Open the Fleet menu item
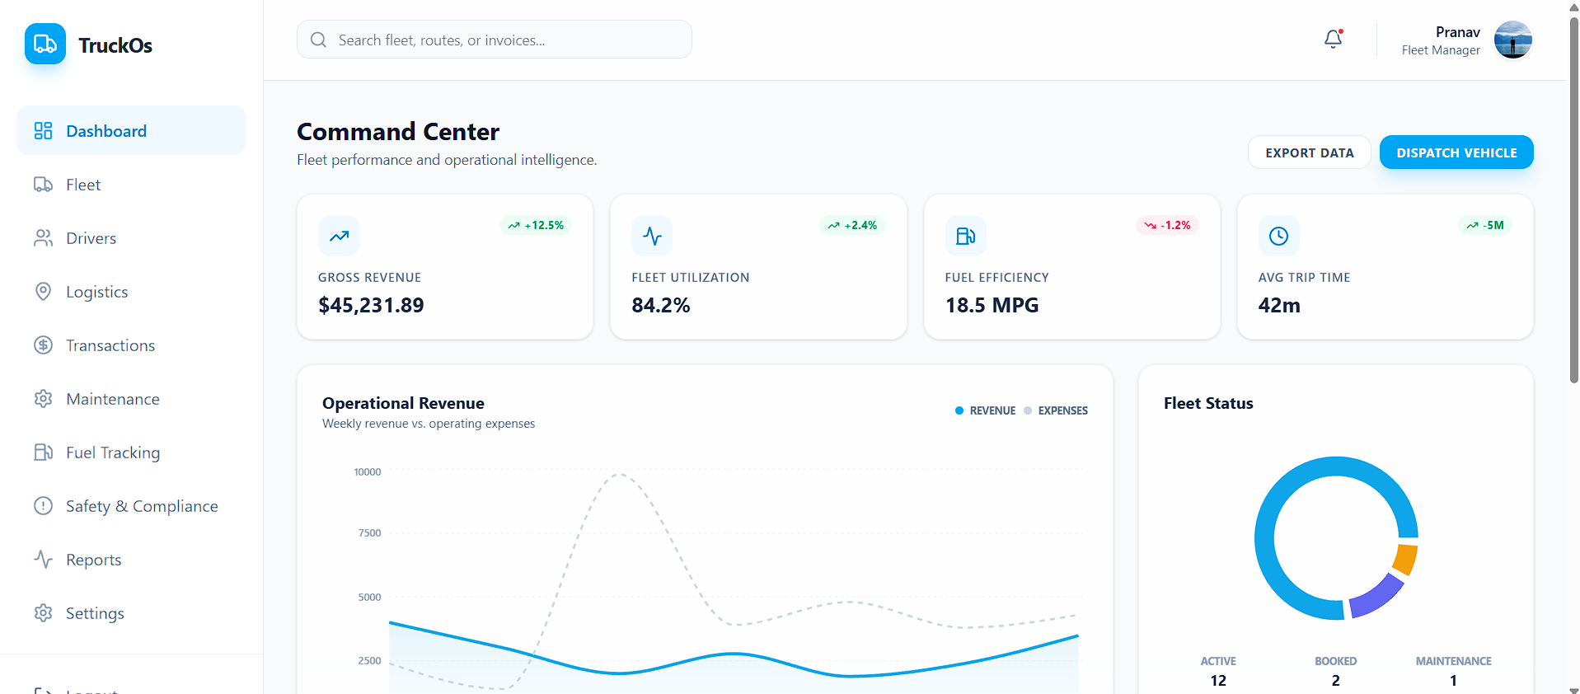 83,185
